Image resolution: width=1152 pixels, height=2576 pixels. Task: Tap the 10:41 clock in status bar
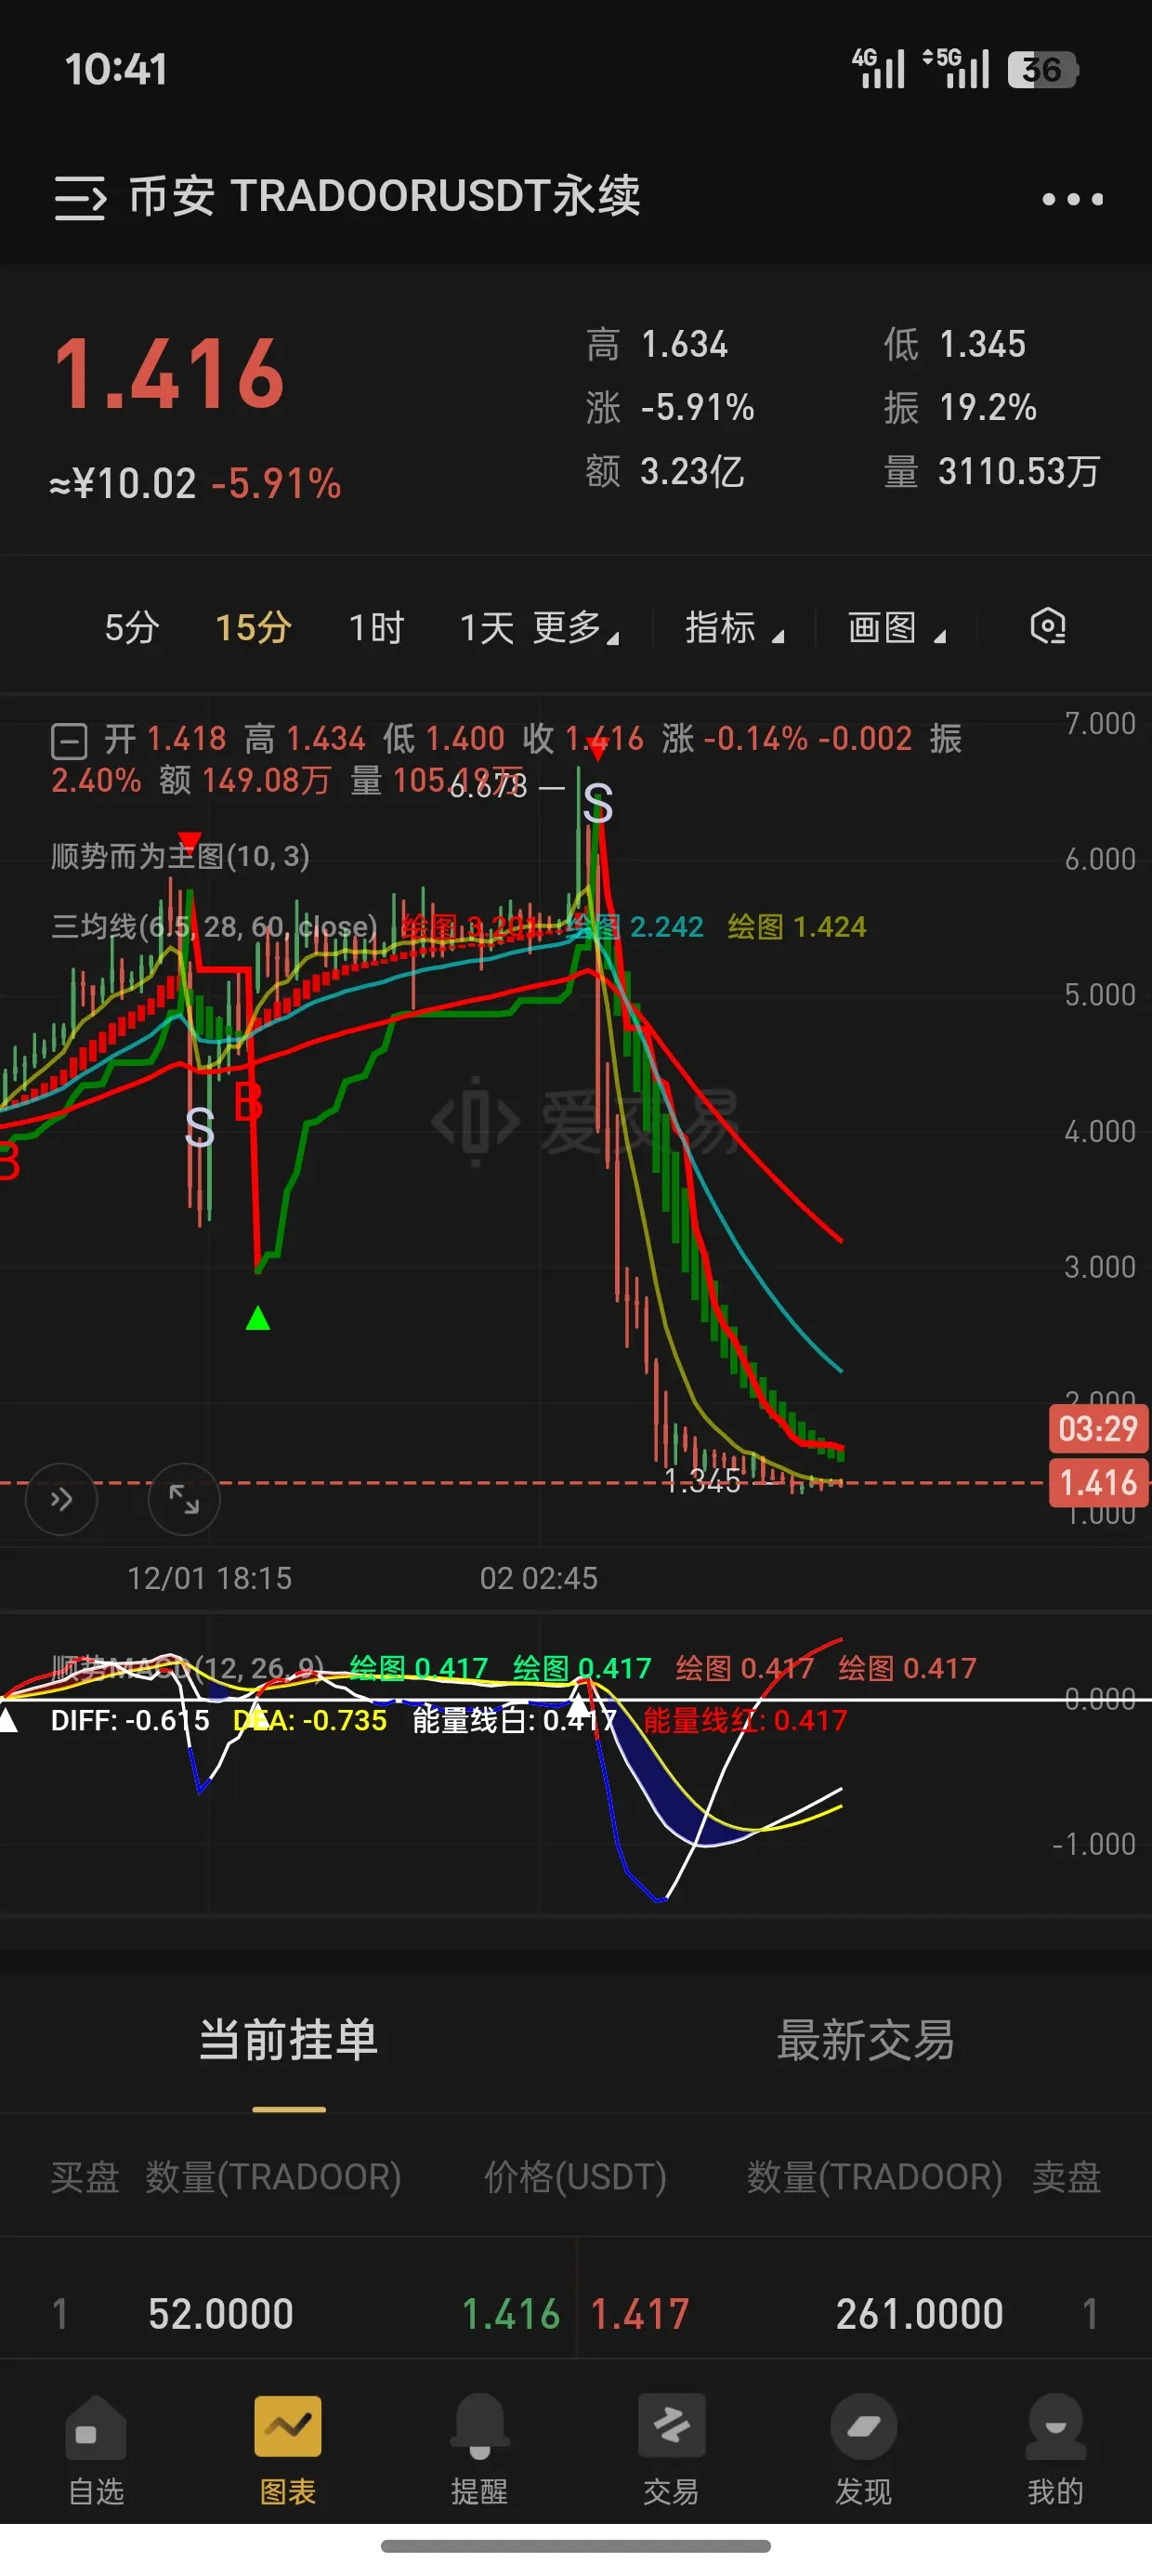pyautogui.click(x=116, y=69)
